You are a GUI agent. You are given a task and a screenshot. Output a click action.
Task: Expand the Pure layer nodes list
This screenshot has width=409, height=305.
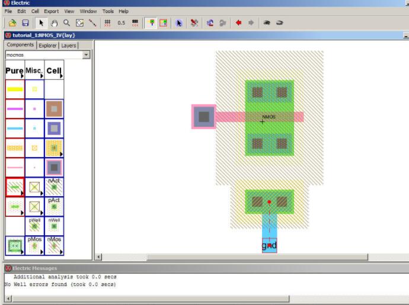(x=15, y=71)
